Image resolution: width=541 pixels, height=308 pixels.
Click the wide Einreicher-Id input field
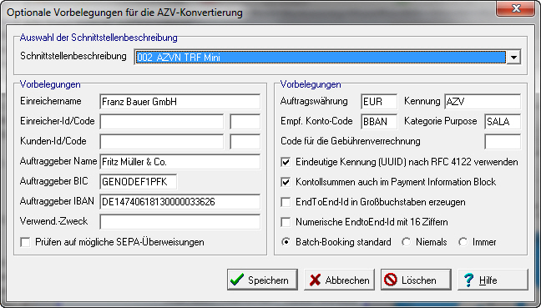[x=161, y=122]
